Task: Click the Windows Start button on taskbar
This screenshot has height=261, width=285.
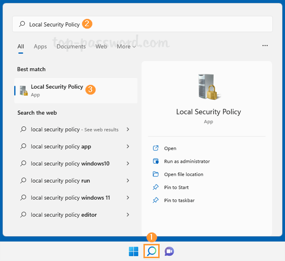Action: pos(133,251)
